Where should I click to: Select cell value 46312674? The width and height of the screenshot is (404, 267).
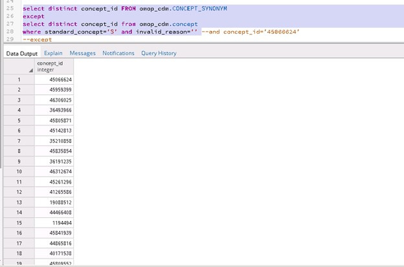click(x=54, y=171)
